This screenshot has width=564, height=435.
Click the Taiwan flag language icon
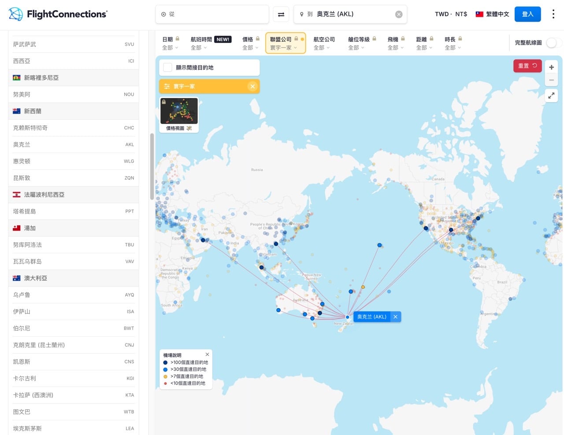(x=479, y=14)
